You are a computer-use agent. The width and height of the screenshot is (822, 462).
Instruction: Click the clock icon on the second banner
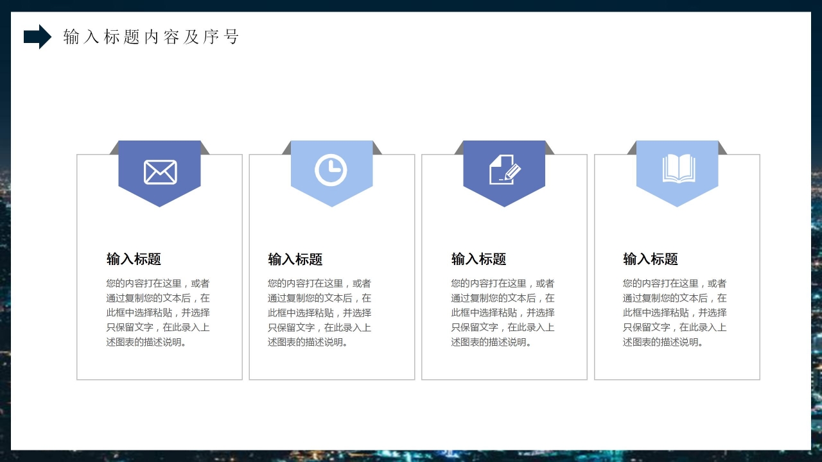click(331, 171)
